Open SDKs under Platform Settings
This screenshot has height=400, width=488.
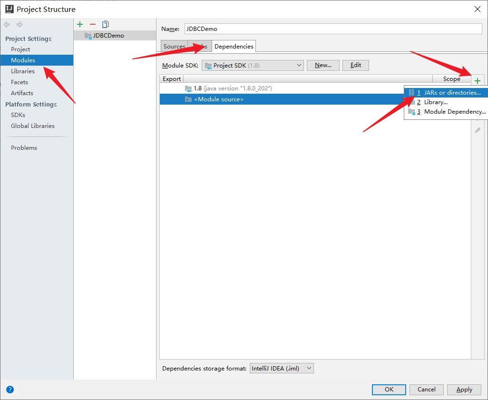pos(18,115)
